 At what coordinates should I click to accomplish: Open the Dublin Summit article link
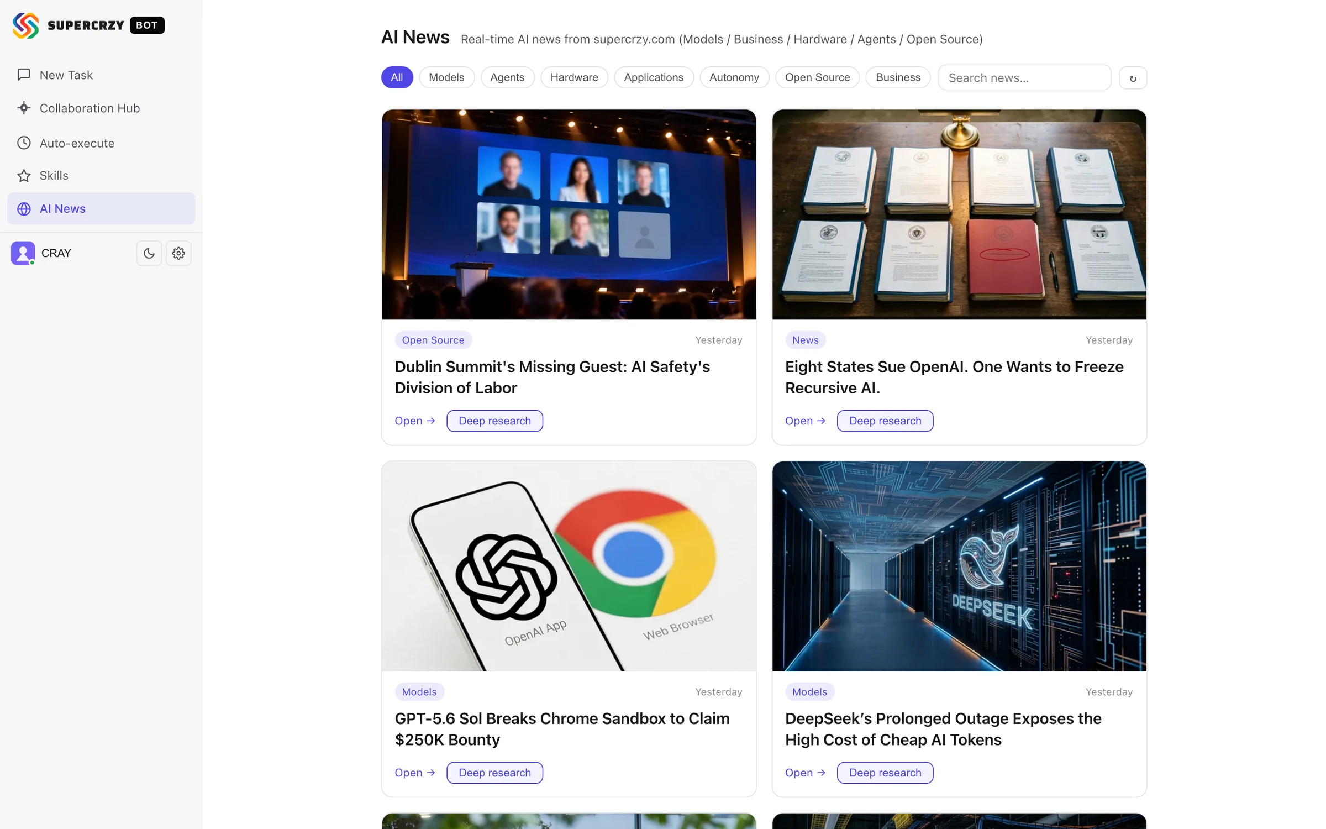414,421
